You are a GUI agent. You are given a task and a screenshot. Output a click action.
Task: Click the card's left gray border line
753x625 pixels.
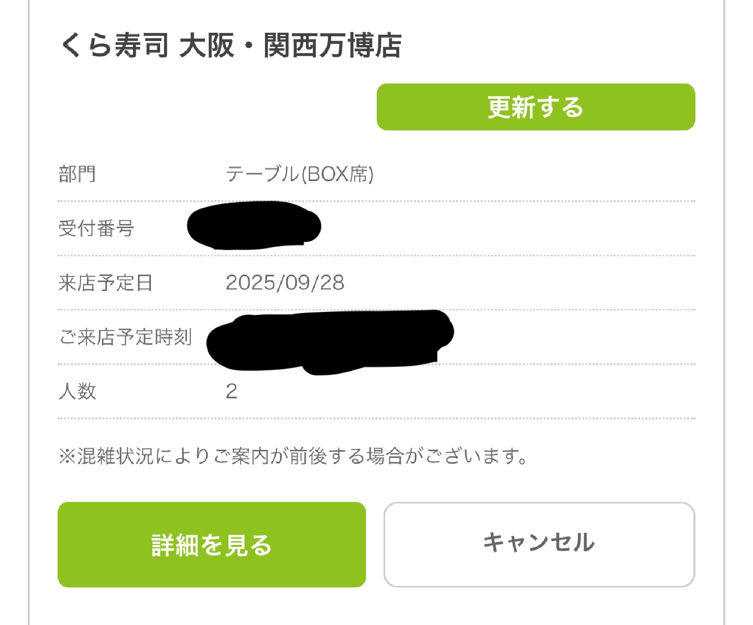(x=29, y=312)
